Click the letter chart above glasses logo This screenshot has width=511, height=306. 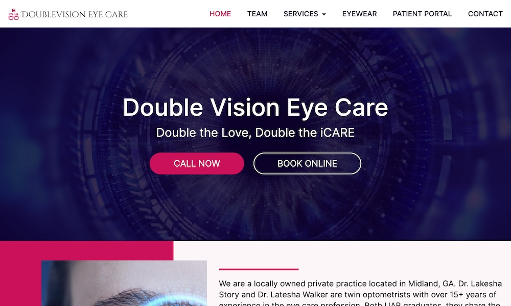pyautogui.click(x=13, y=12)
